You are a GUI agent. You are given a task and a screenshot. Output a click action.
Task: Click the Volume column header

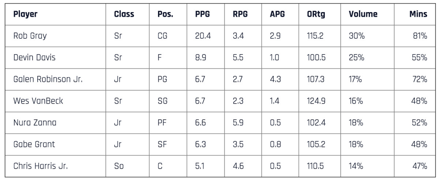pos(363,15)
